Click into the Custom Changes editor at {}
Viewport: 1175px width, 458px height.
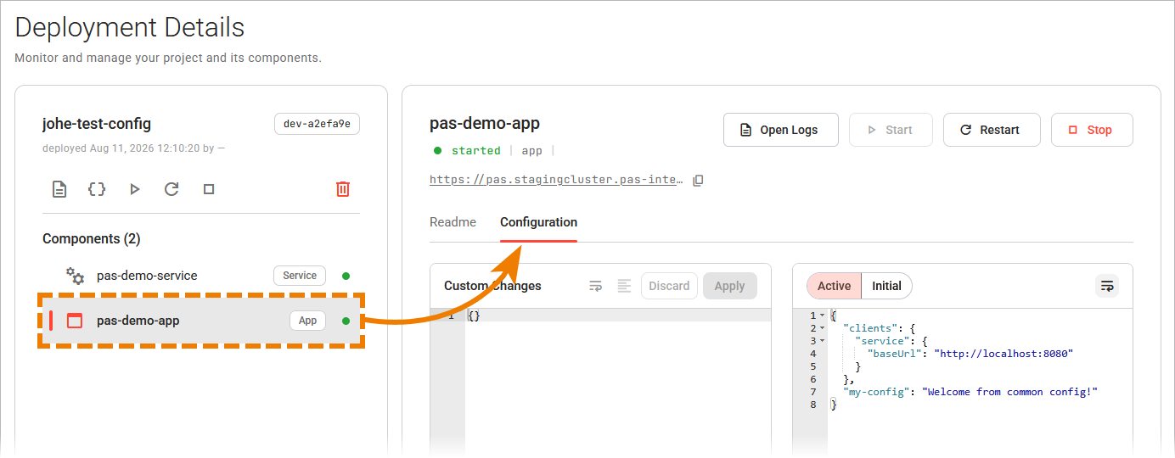click(x=475, y=316)
